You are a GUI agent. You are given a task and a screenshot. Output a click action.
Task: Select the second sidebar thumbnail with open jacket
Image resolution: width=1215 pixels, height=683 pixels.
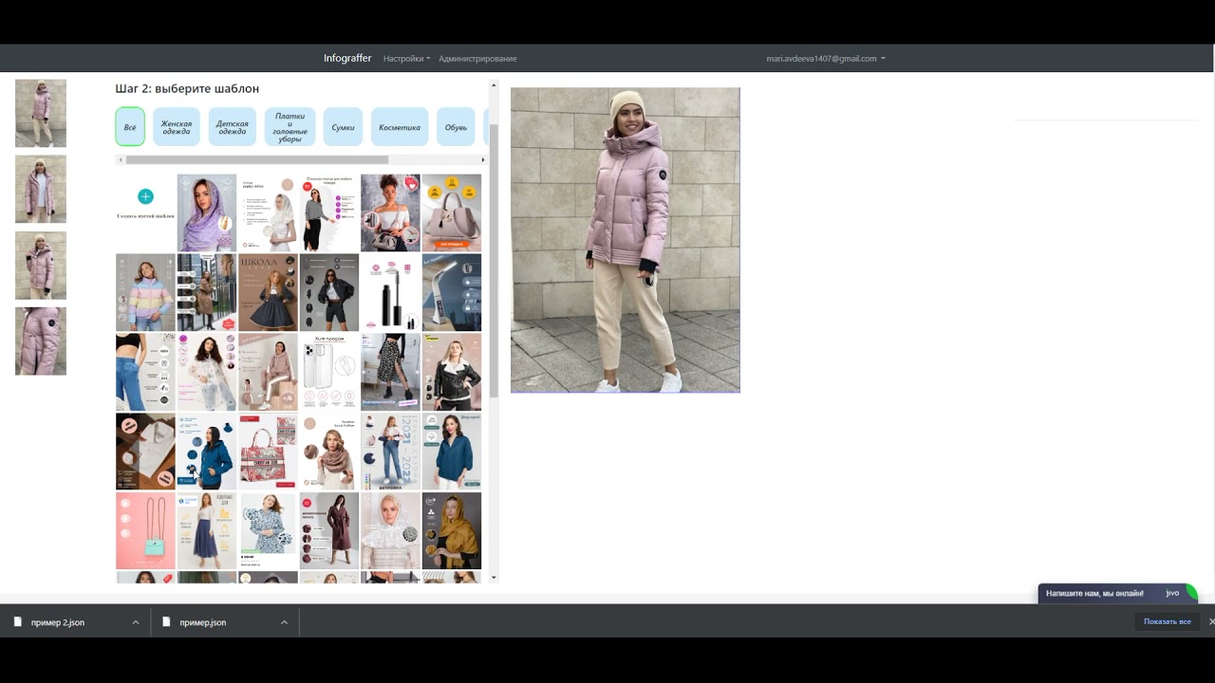(41, 189)
